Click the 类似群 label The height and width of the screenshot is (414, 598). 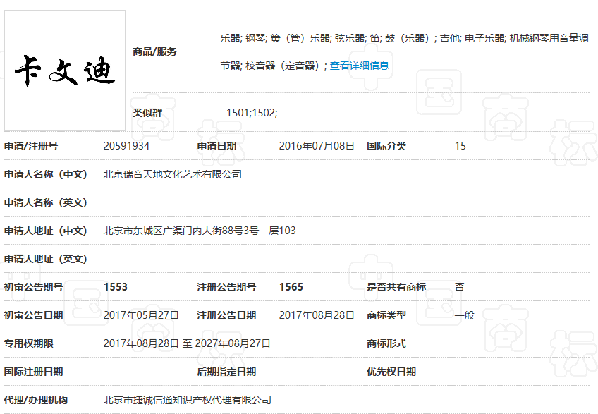[147, 113]
